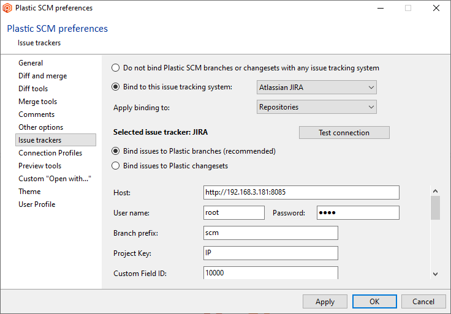The height and width of the screenshot is (314, 451).
Task: Open Custom "Open with..." section
Action: pyautogui.click(x=55, y=179)
